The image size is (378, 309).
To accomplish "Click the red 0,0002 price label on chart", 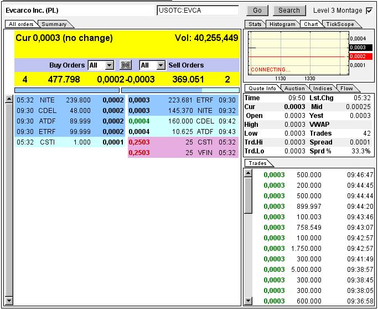I will [x=361, y=56].
